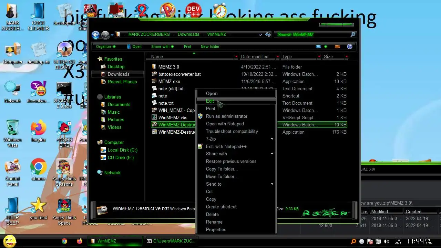Open the Size column filter dropdown arrow

346,56
